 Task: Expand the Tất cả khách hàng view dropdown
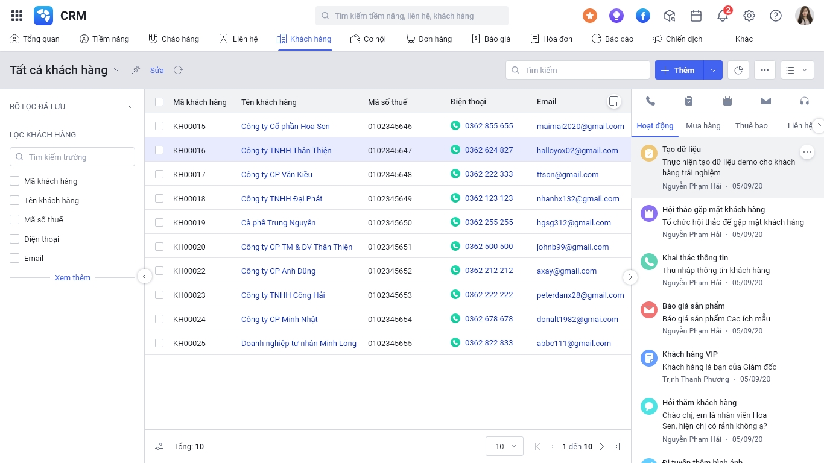click(x=117, y=70)
